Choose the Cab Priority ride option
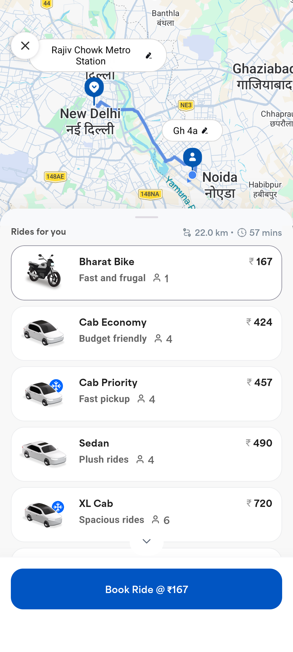Viewport: 293px width, 652px height. pos(146,394)
